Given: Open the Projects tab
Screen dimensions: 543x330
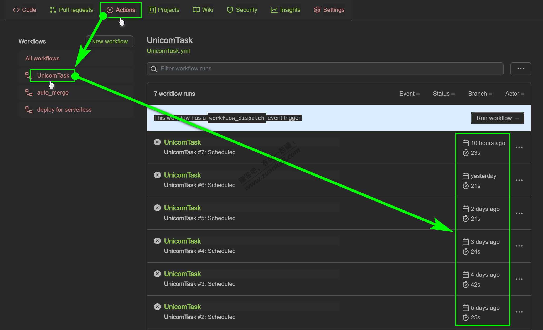Looking at the screenshot, I should coord(164,10).
